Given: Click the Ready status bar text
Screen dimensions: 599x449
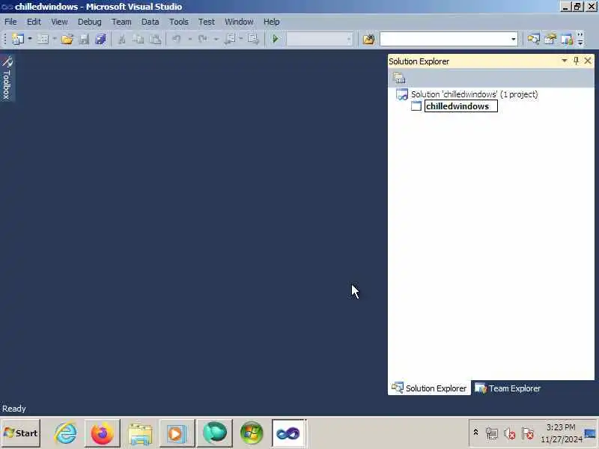Looking at the screenshot, I should coord(13,409).
